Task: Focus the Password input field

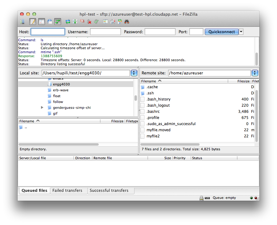Action: coord(160,32)
